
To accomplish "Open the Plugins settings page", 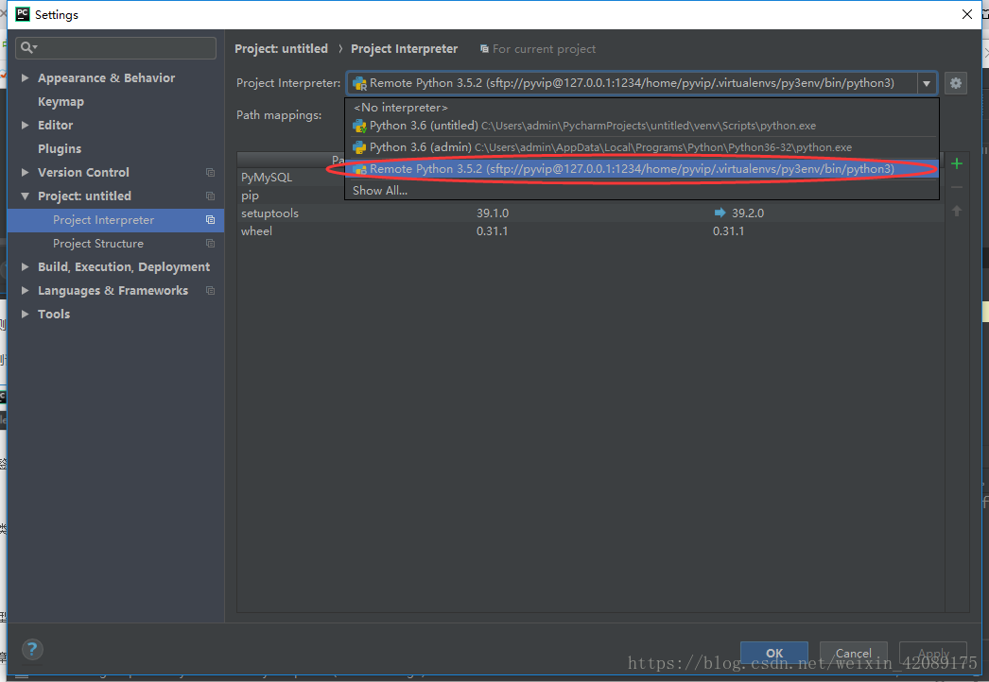I will coord(60,148).
